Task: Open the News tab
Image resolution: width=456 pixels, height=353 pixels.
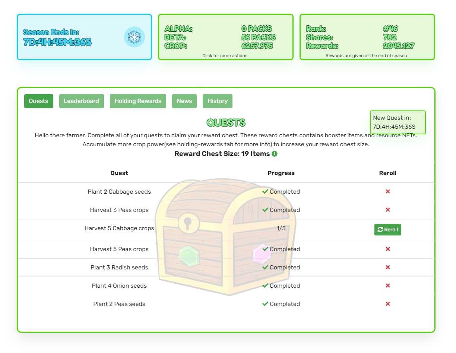Action: click(x=184, y=101)
